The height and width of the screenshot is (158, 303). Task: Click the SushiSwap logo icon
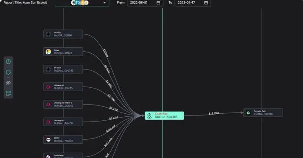pyautogui.click(x=48, y=156)
